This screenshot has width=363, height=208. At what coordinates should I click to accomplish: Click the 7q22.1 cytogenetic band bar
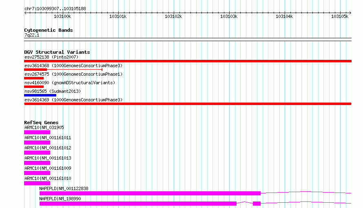(x=188, y=39)
